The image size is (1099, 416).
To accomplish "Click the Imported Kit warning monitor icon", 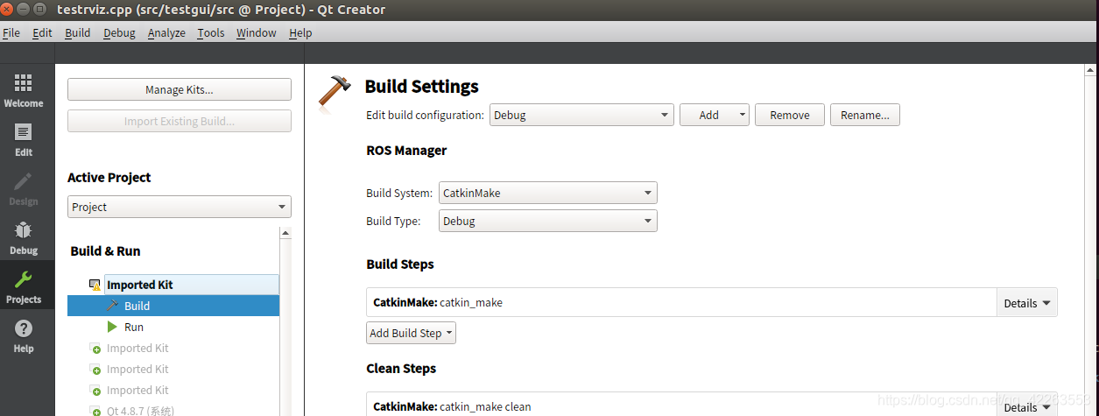I will tap(95, 285).
